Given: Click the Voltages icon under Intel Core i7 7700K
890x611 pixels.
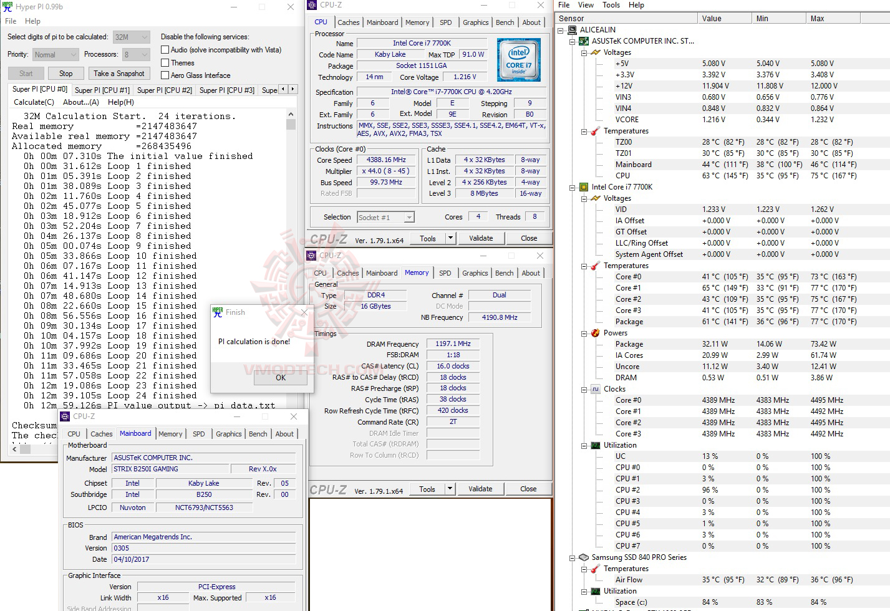Looking at the screenshot, I should click(596, 198).
